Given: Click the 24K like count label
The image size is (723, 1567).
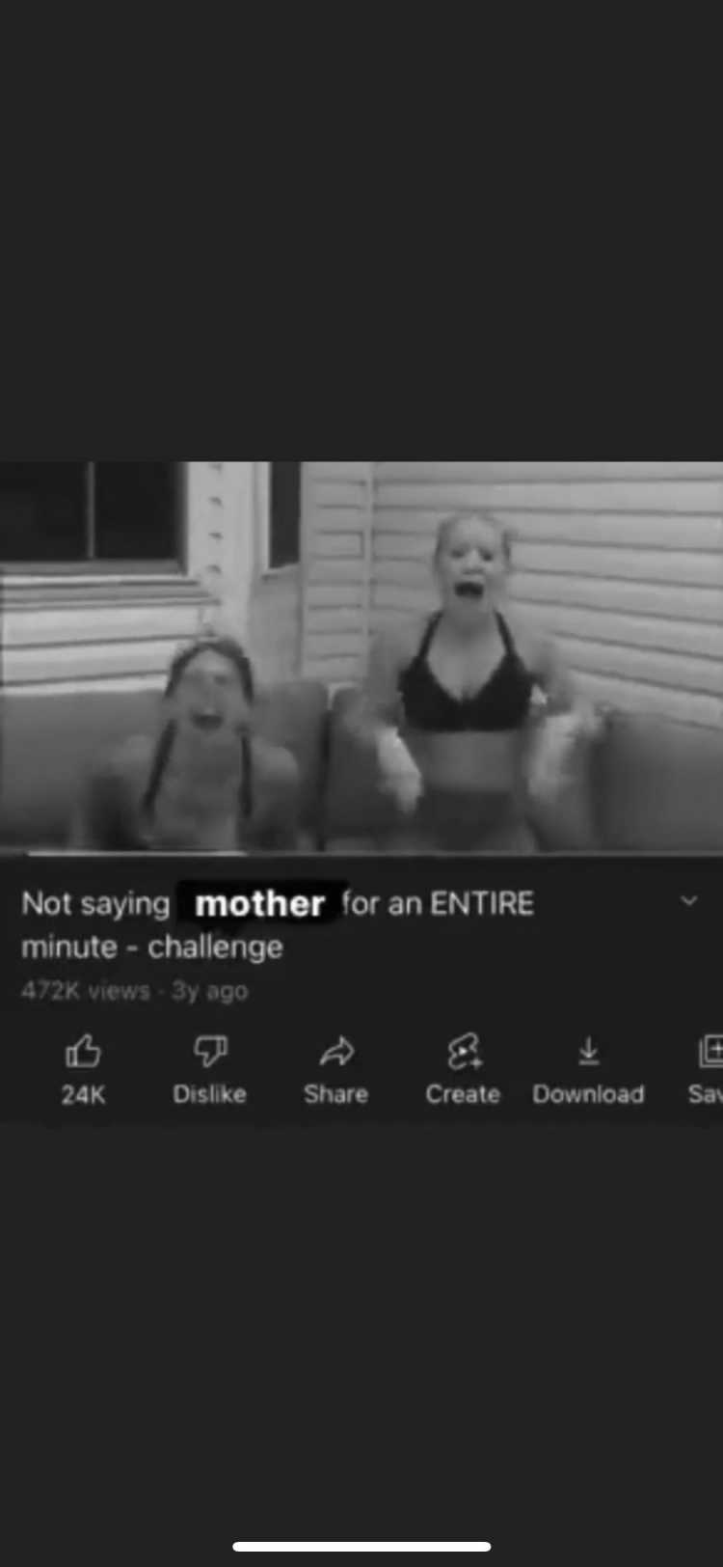Looking at the screenshot, I should [83, 1094].
